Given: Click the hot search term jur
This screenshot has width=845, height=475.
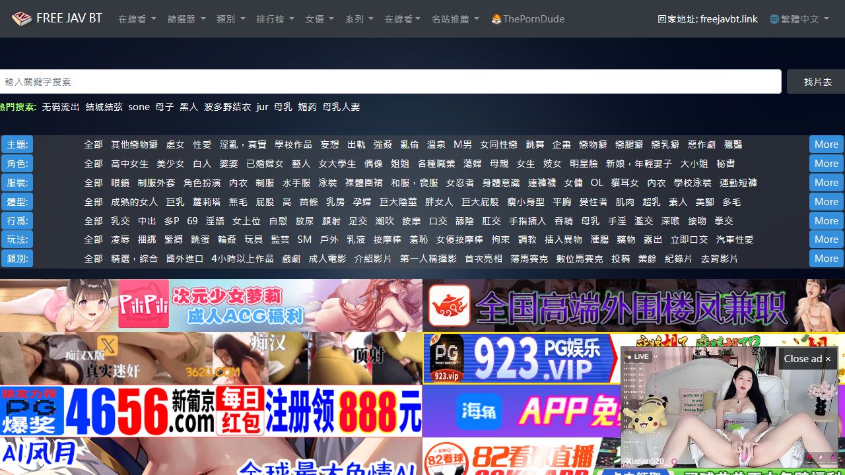Looking at the screenshot, I should (x=262, y=107).
